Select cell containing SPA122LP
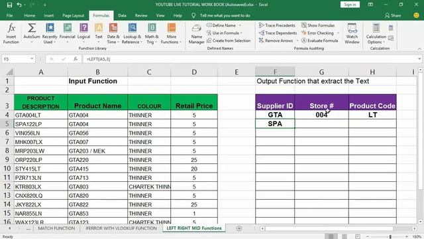 pyautogui.click(x=41, y=124)
